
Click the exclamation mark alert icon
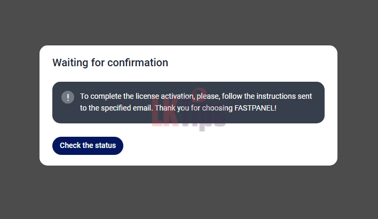point(68,97)
